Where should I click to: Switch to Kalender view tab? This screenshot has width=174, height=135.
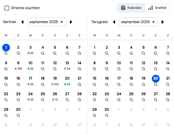coord(131,8)
